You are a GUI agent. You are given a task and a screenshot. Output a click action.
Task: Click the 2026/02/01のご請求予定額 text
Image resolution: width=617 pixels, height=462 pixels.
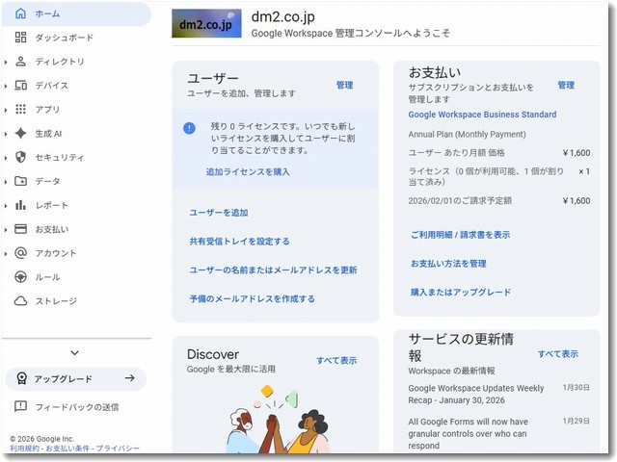(460, 201)
